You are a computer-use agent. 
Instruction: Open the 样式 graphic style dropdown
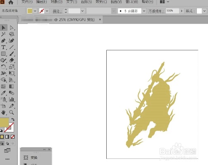204,11
